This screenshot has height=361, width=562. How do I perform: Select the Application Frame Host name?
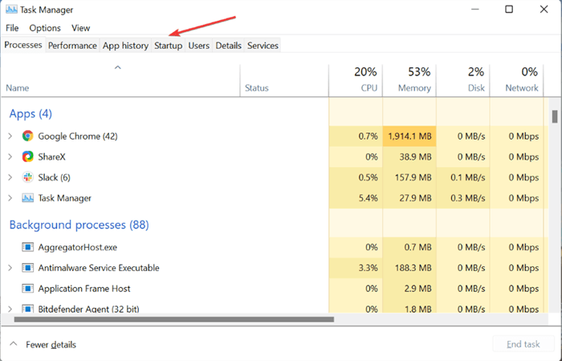coord(84,289)
